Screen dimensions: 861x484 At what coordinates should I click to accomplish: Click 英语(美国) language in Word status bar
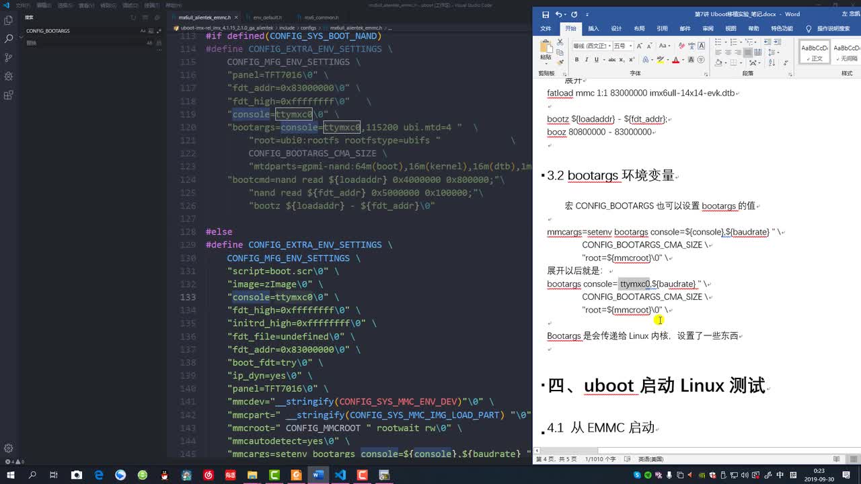[x=650, y=459]
